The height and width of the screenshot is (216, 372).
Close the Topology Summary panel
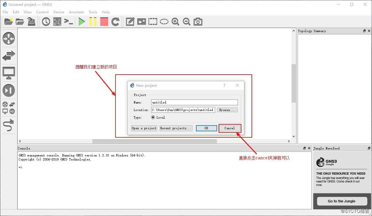(x=369, y=31)
